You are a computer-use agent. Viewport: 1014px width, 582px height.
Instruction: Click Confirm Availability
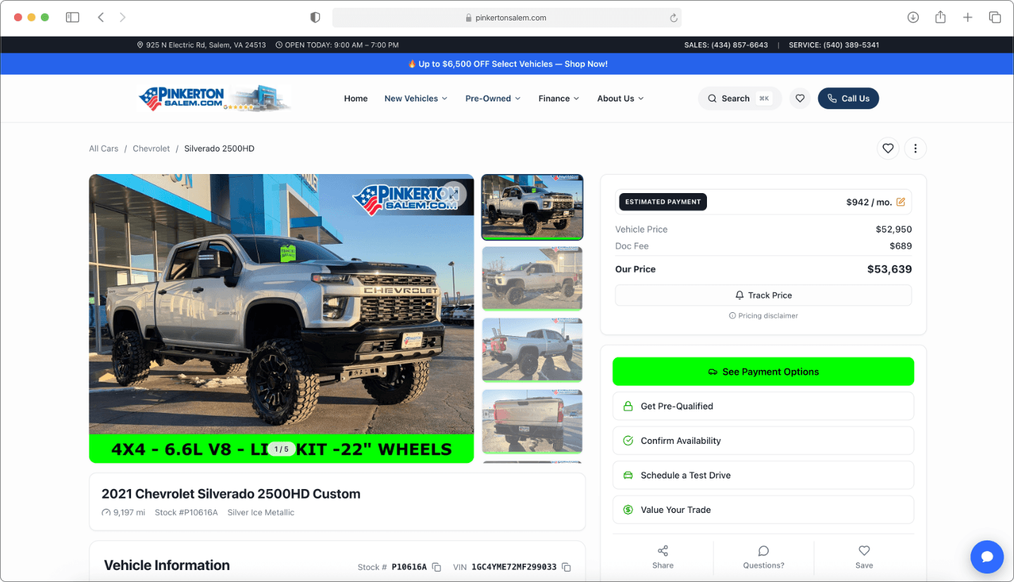(x=763, y=440)
